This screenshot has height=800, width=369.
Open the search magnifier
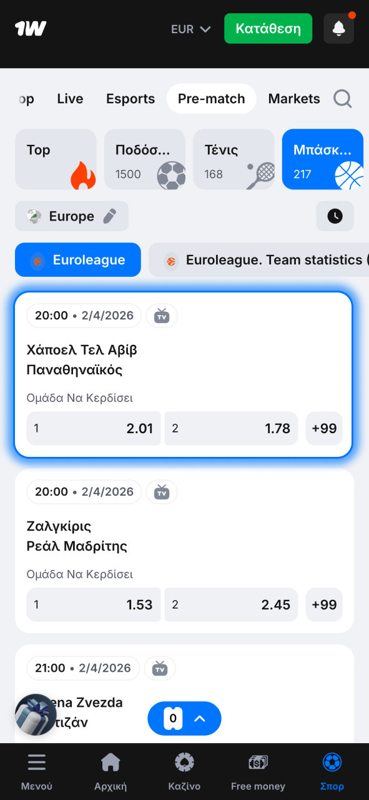point(342,99)
